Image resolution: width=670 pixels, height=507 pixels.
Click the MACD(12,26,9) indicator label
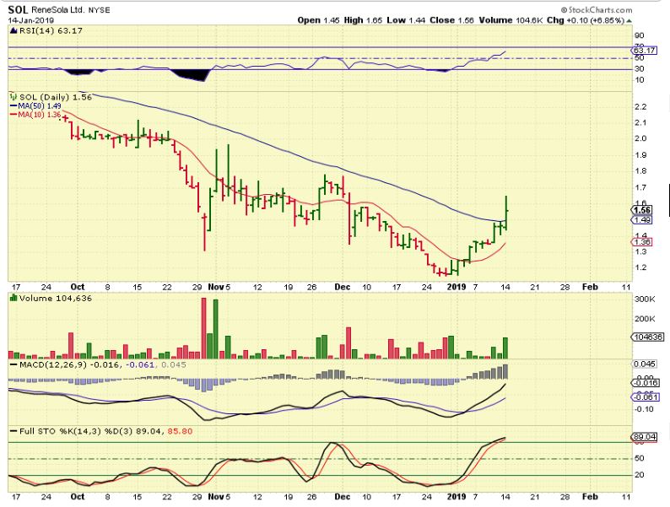click(x=53, y=364)
